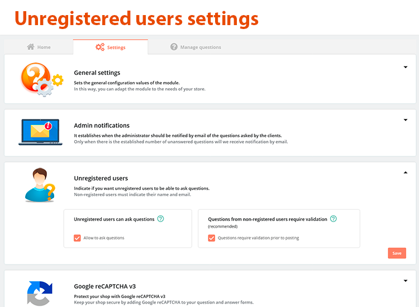Expand the General settings panel arrow
Viewport: 419px width, 307px height.
(406, 68)
